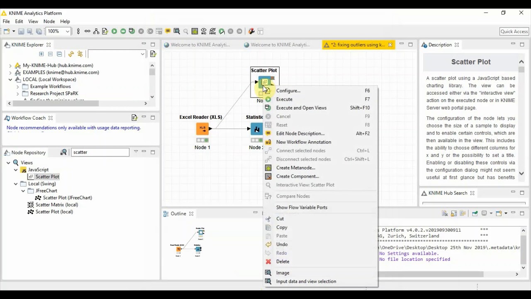Click the green Execute selected nodes toolbar icon
Screen dimensions: 531x299
tap(114, 31)
